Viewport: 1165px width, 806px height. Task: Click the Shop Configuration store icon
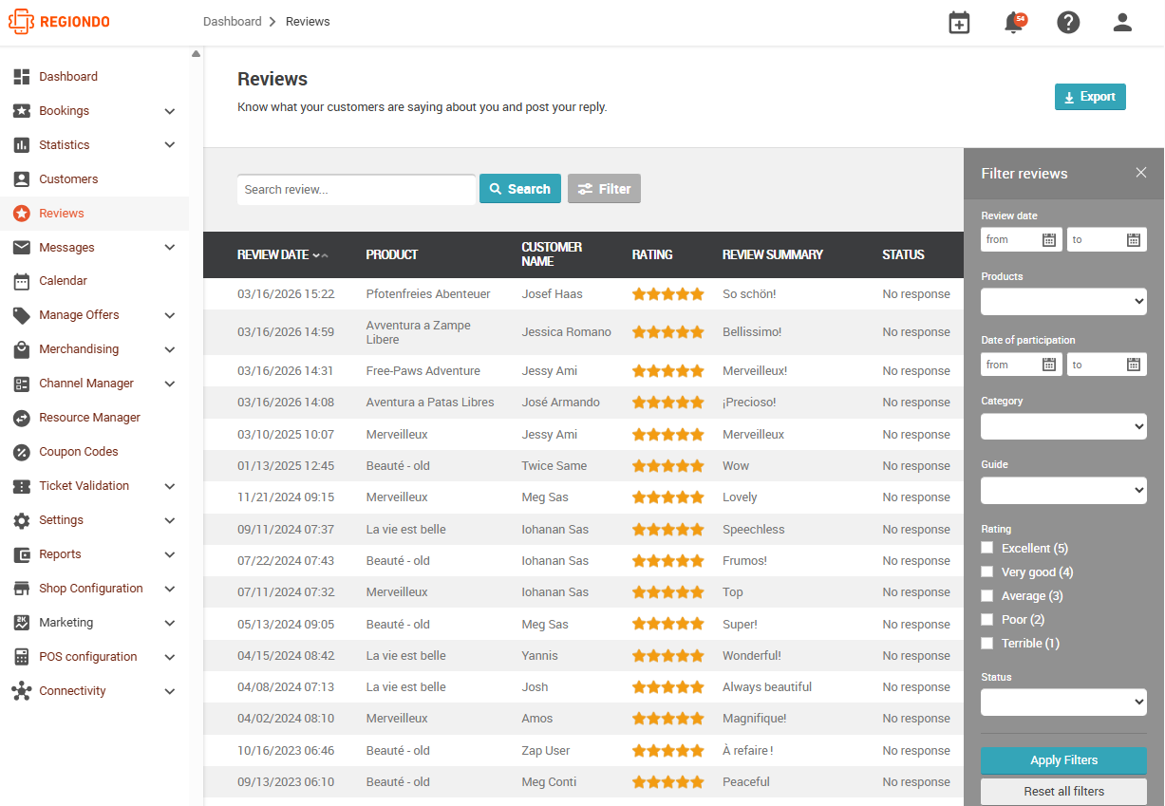click(x=22, y=589)
